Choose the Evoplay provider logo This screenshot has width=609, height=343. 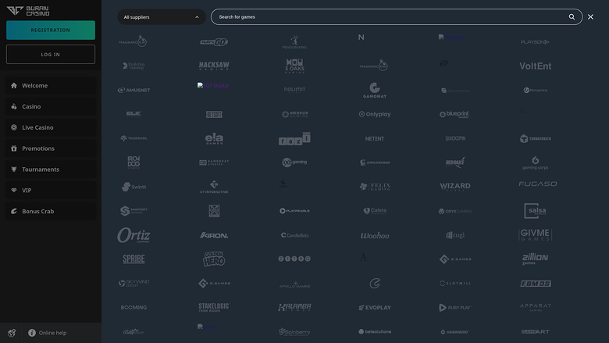click(375, 308)
